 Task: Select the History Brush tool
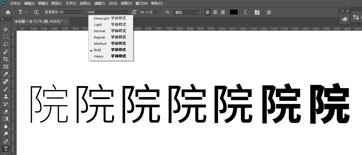click(6, 104)
